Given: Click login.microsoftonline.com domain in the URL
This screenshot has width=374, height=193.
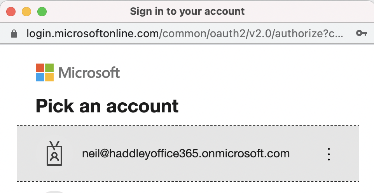Looking at the screenshot, I should click(93, 34).
